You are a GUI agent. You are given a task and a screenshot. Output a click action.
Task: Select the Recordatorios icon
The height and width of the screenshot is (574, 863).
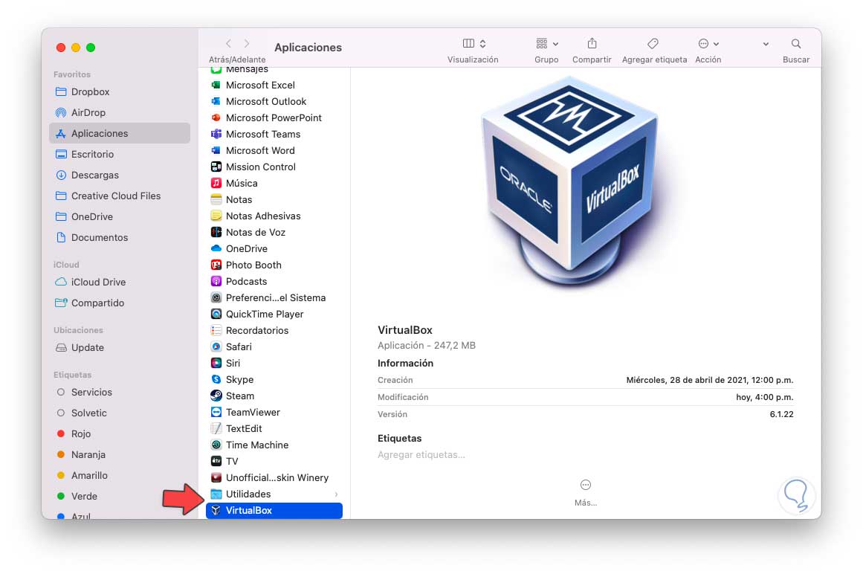click(216, 330)
